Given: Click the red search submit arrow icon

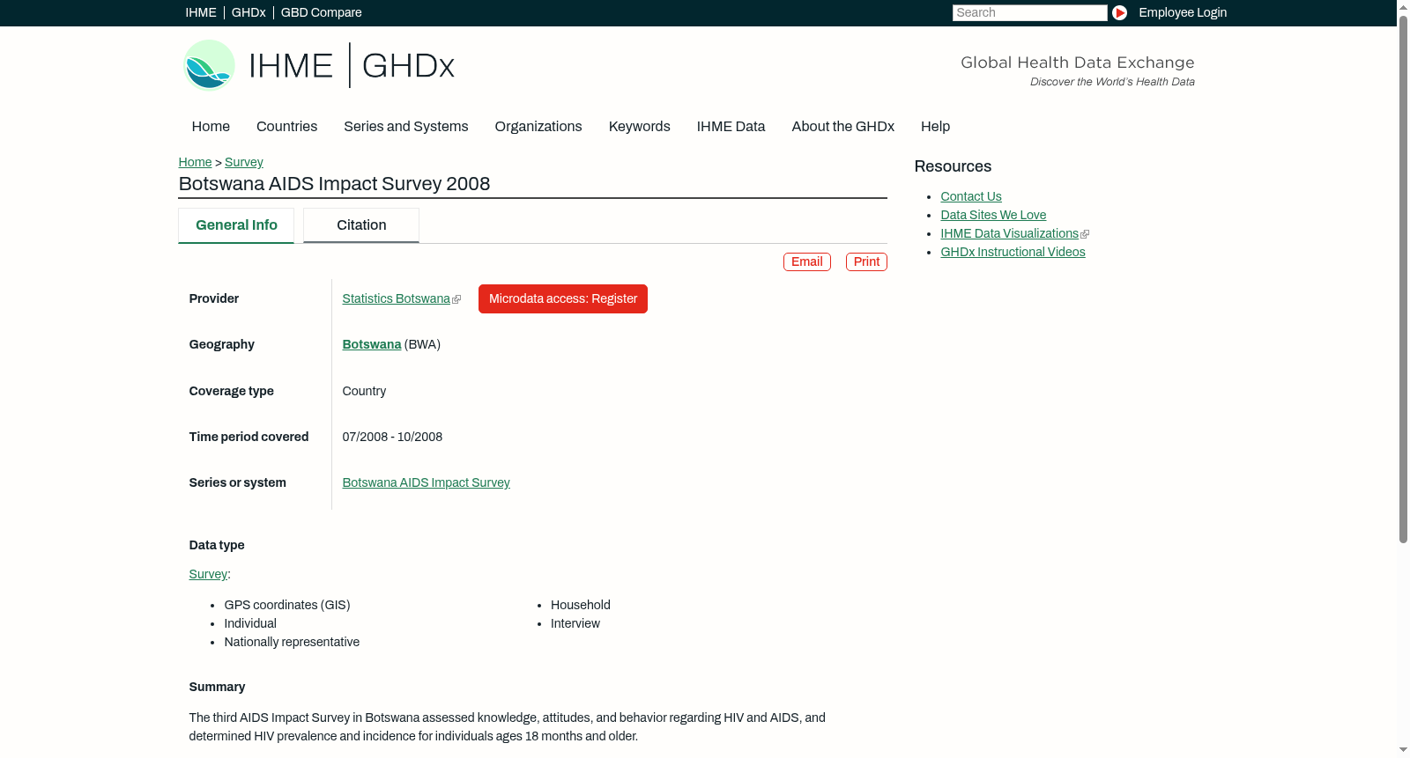Looking at the screenshot, I should click(1119, 12).
